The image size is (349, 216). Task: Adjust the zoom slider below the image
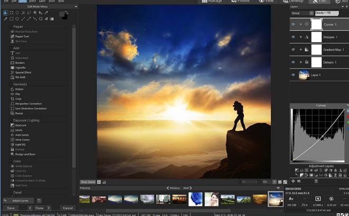pos(248,182)
